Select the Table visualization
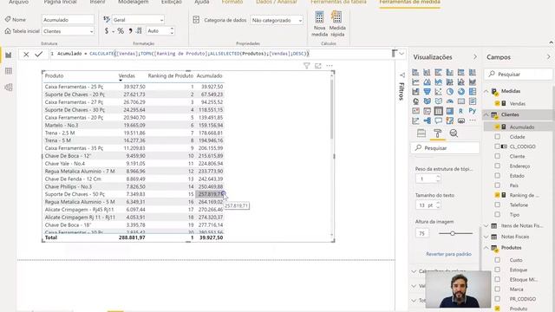The image size is (555, 312). [438, 111]
